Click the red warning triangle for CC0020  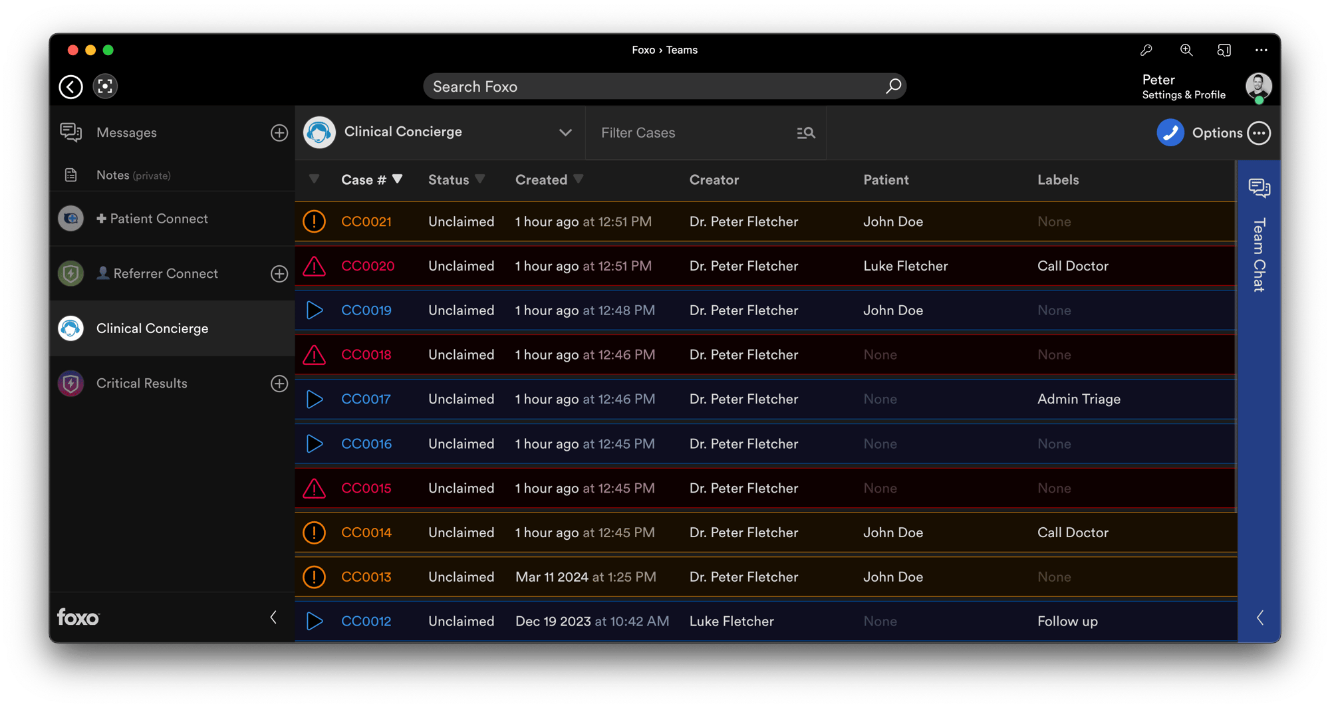(314, 266)
